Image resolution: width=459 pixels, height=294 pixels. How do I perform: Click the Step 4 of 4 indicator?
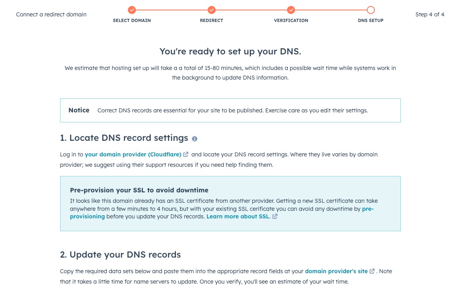430,14
